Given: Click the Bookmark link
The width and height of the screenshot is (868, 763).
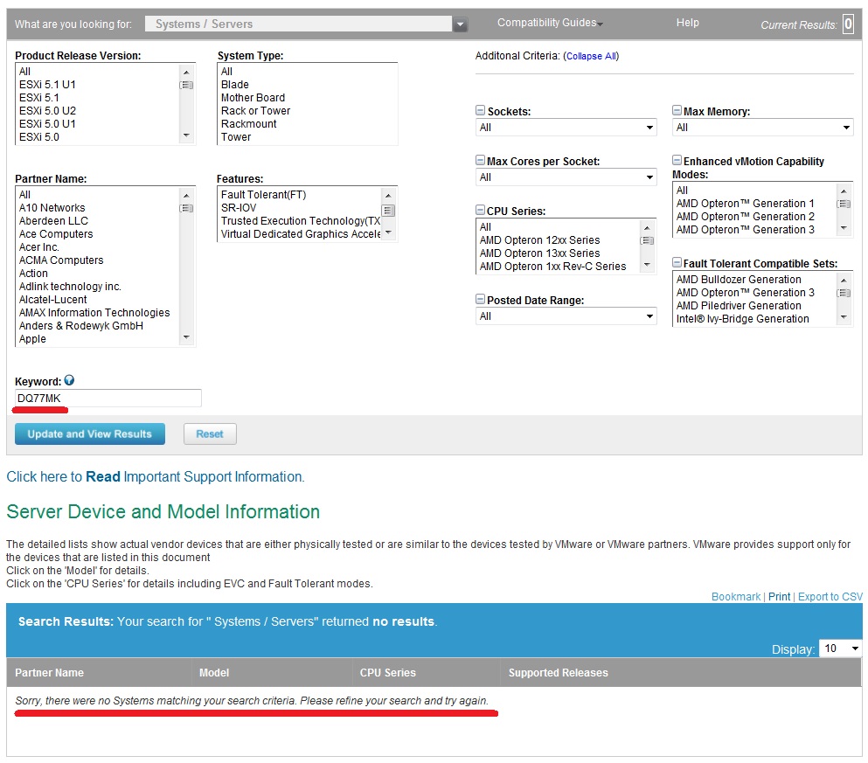Looking at the screenshot, I should (736, 596).
